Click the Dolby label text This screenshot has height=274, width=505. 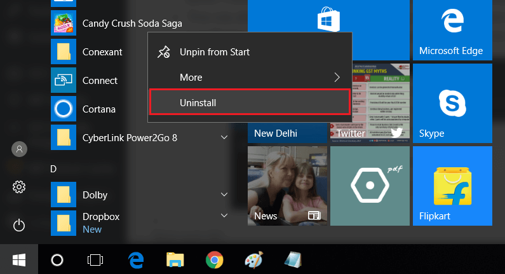coord(95,195)
